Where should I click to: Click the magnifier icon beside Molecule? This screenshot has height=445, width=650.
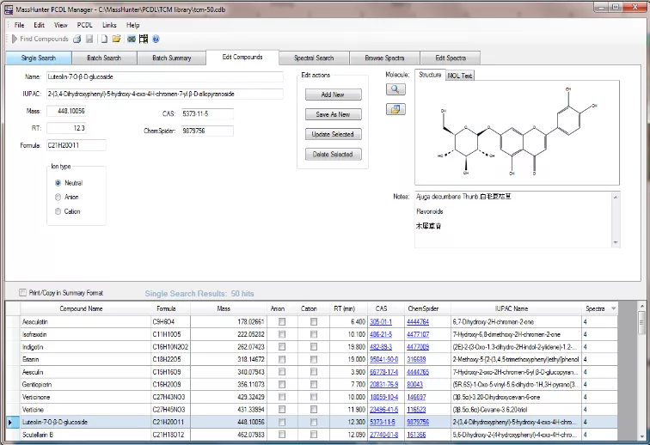tap(395, 89)
